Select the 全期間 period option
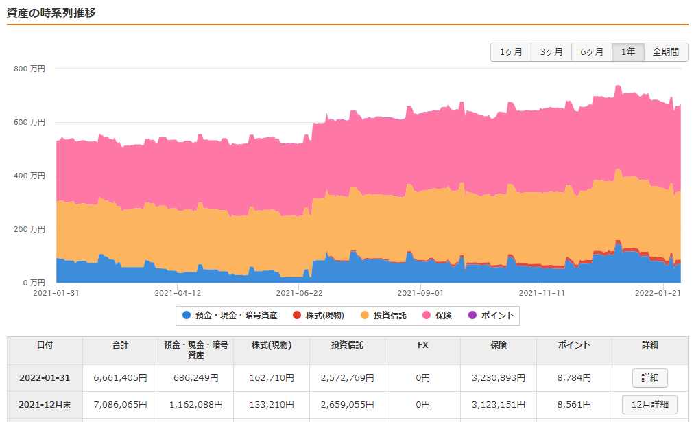The height and width of the screenshot is (422, 694). click(x=667, y=51)
